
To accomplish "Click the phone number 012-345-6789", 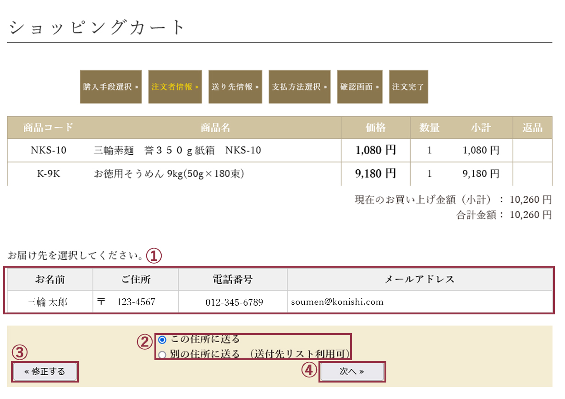I will pos(232,302).
